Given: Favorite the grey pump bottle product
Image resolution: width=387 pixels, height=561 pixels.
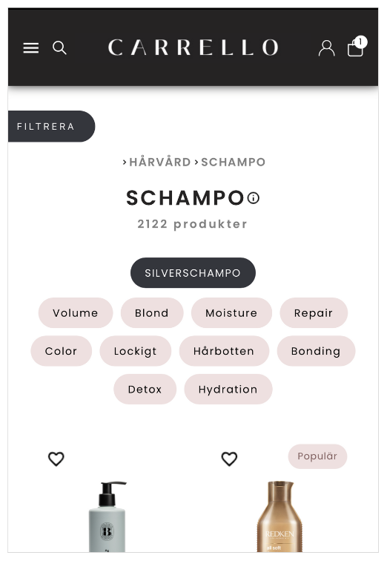Looking at the screenshot, I should [56, 459].
